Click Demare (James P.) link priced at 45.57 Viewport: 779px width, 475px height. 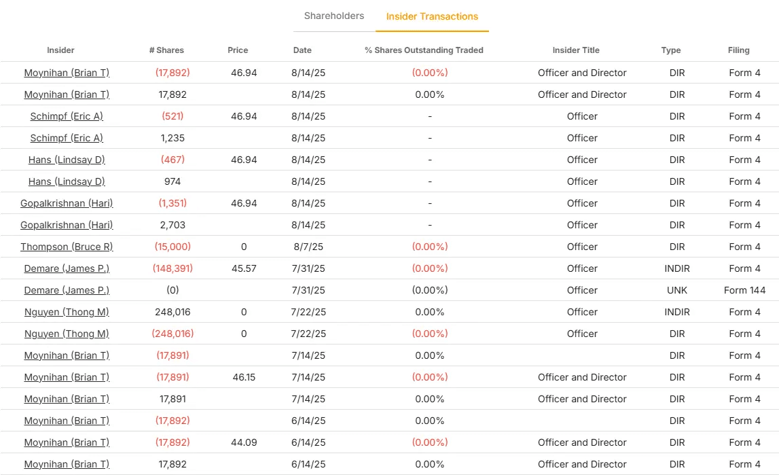tap(67, 268)
